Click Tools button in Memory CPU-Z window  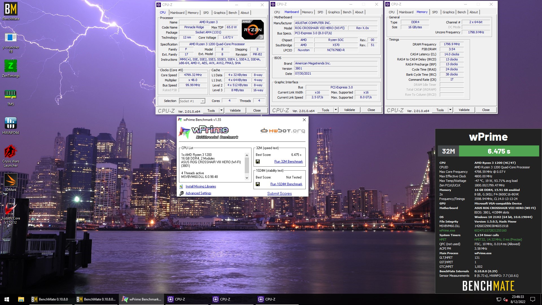pyautogui.click(x=440, y=110)
